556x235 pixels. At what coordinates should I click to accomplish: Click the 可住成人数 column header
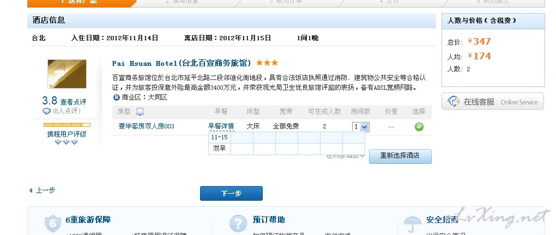coord(324,112)
